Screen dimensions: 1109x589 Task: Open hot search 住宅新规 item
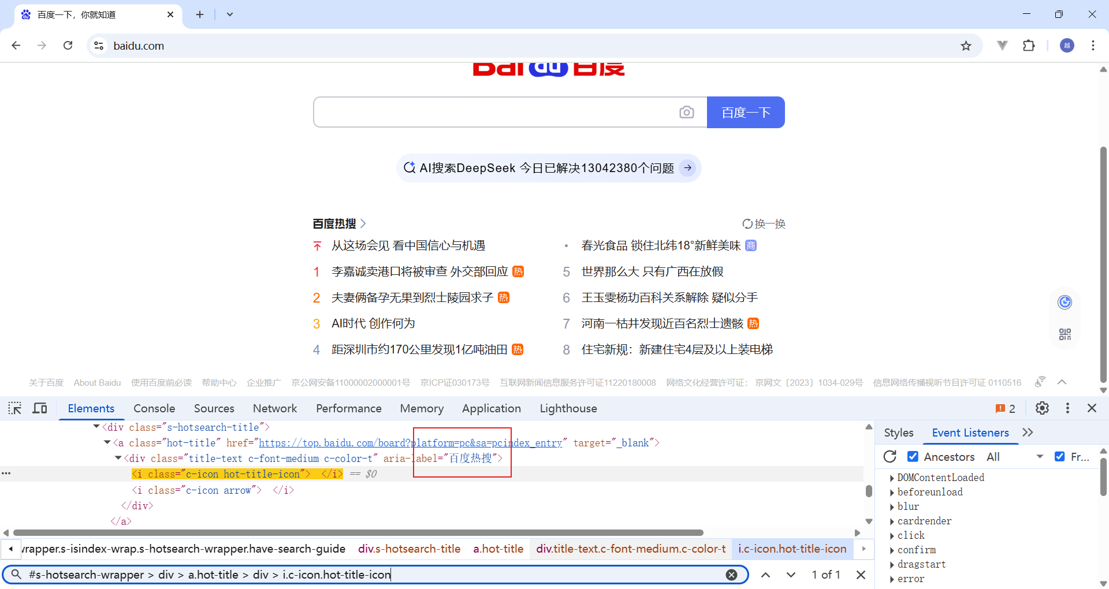pos(677,349)
